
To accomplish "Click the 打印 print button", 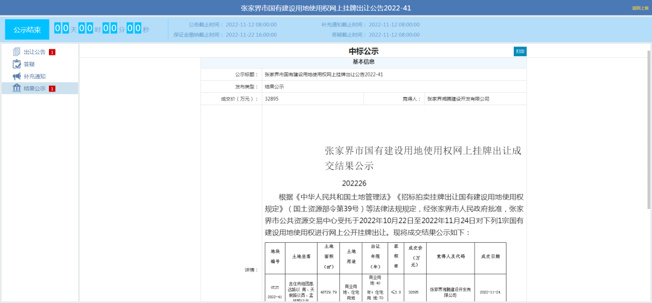I will click(520, 51).
